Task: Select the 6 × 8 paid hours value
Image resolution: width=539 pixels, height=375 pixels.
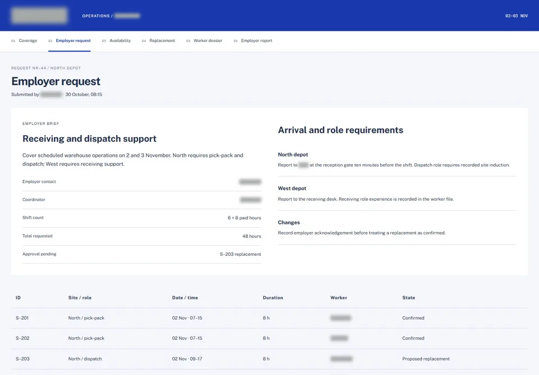Action: point(244,218)
